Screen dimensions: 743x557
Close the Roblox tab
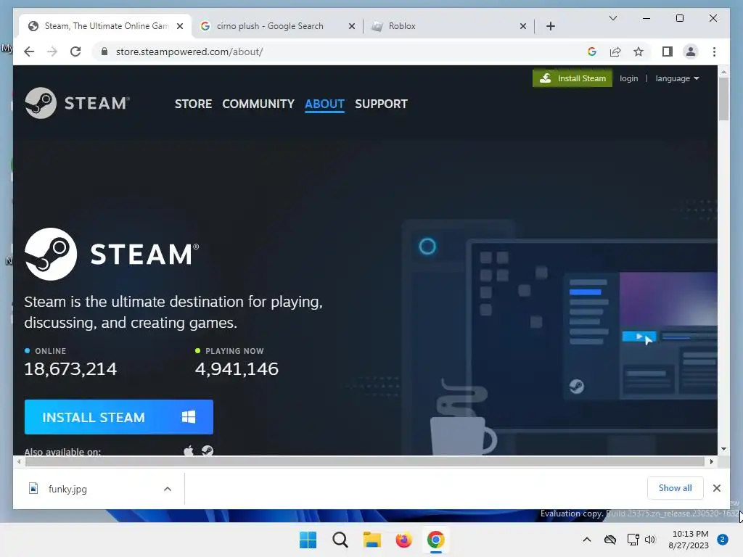coord(523,26)
